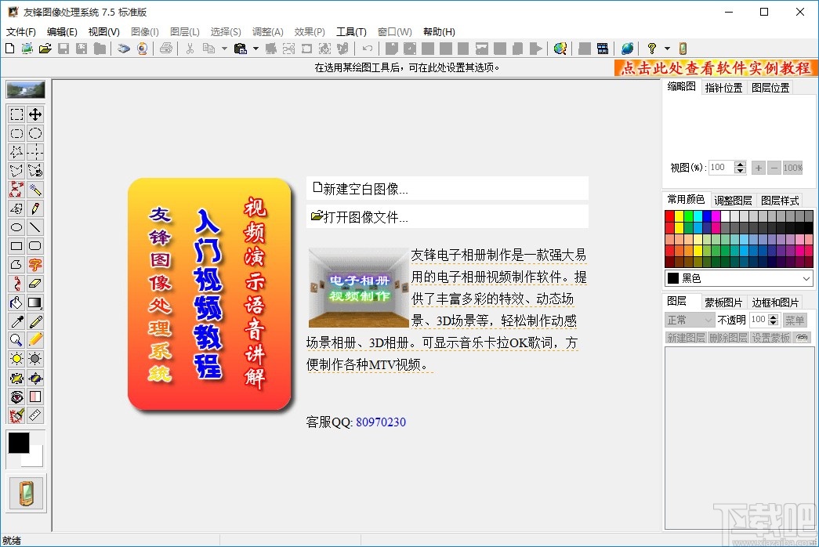The width and height of the screenshot is (819, 547).
Task: Select the eraser tool in toolbox
Action: (x=35, y=284)
